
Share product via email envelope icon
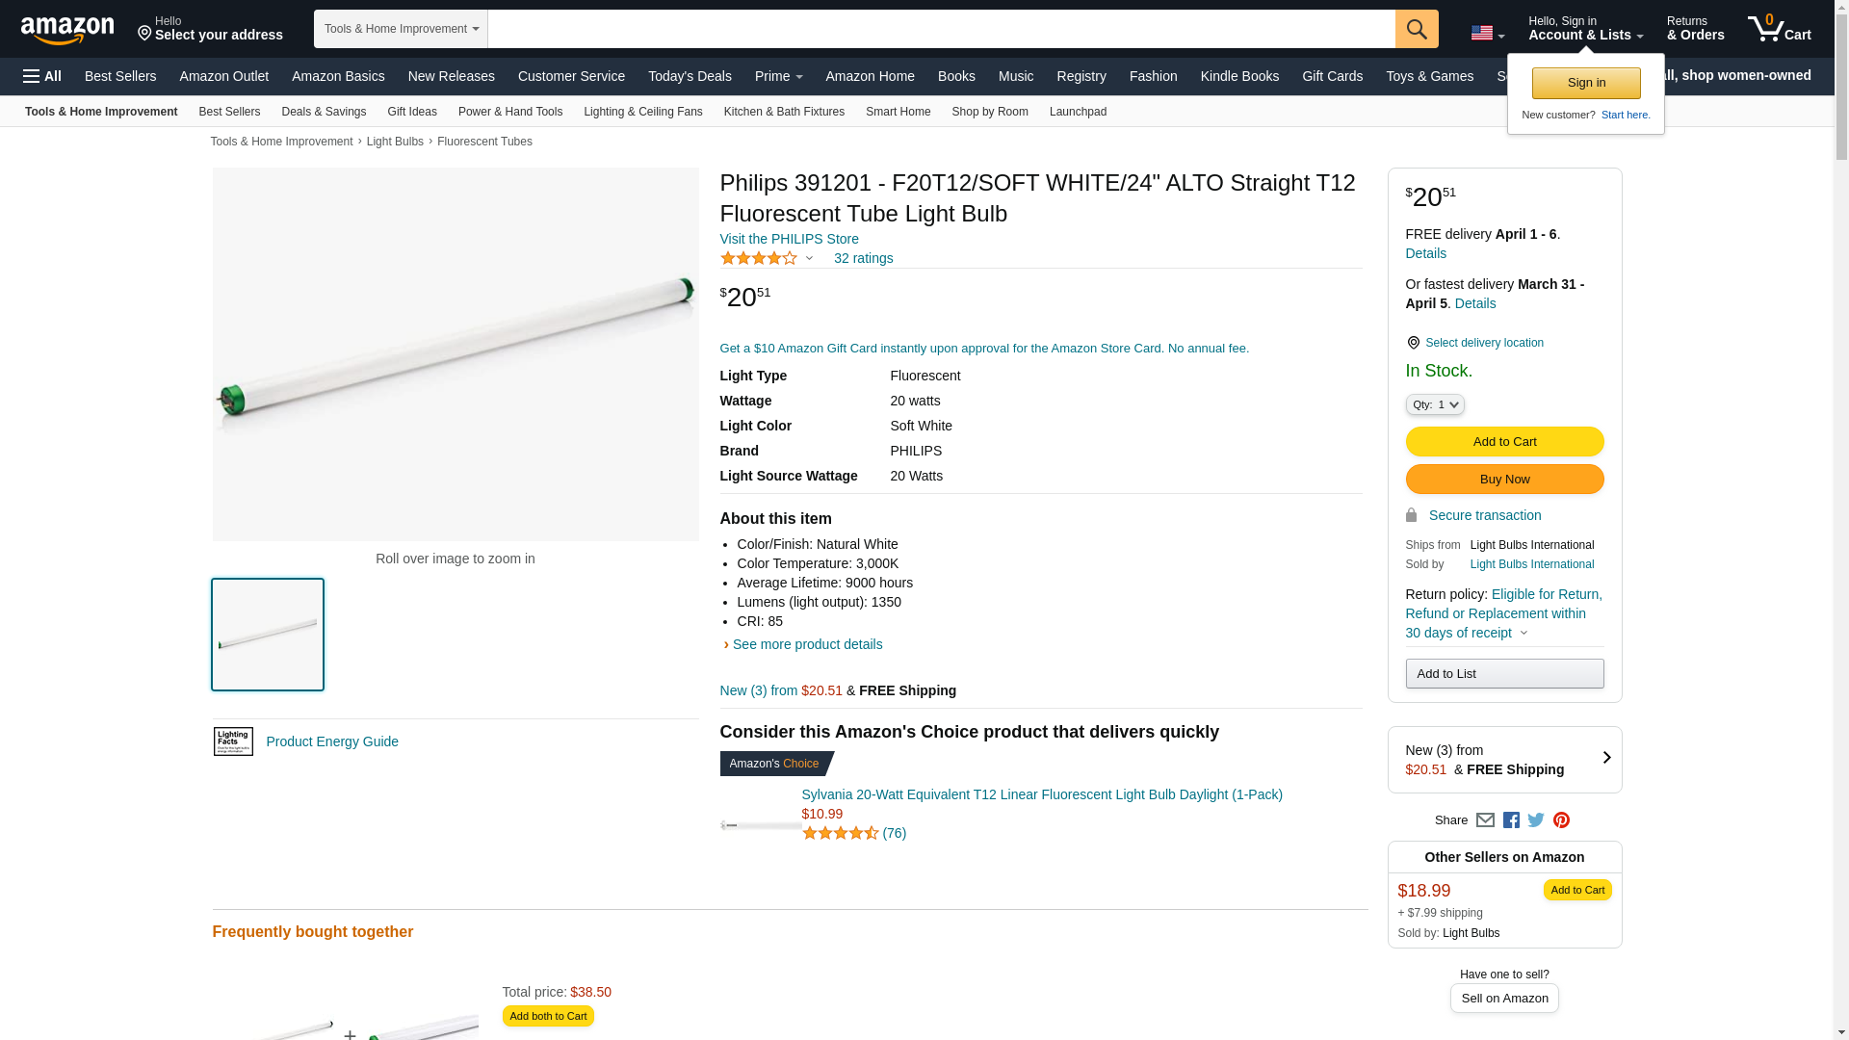coord(1485,820)
